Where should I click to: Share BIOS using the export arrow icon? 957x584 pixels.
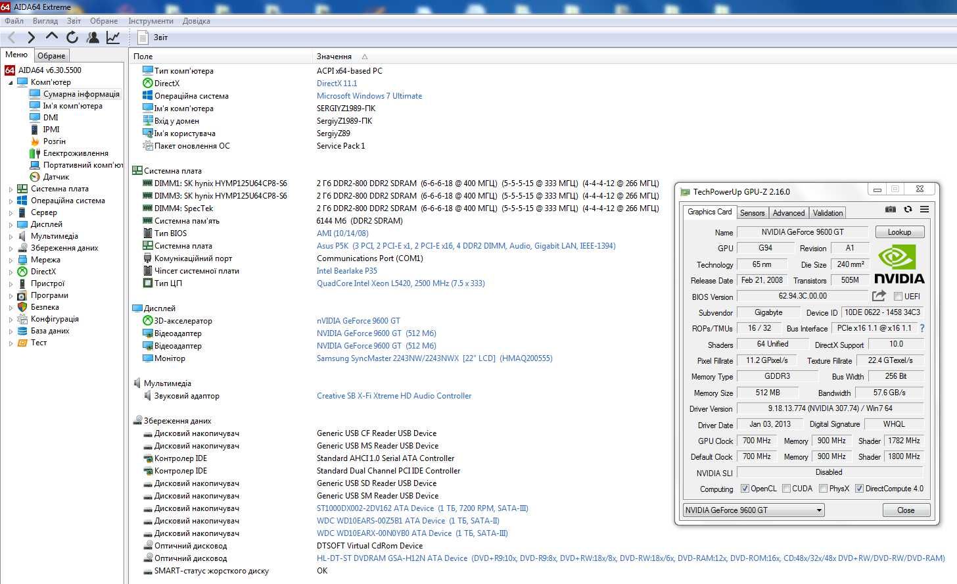click(x=879, y=296)
